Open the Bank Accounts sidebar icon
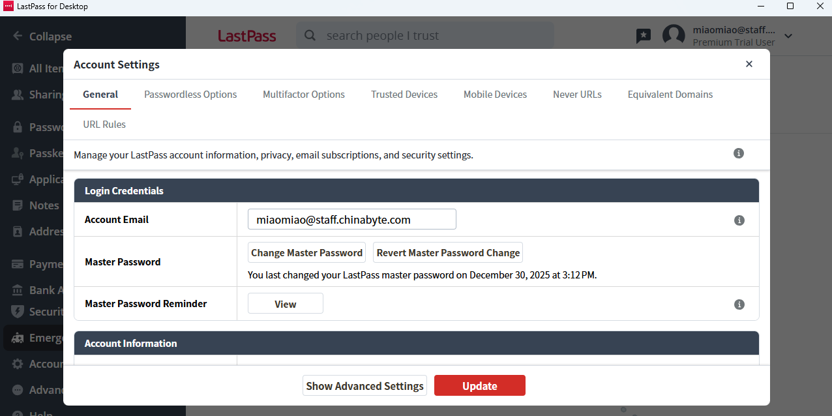The height and width of the screenshot is (416, 832). [16, 290]
